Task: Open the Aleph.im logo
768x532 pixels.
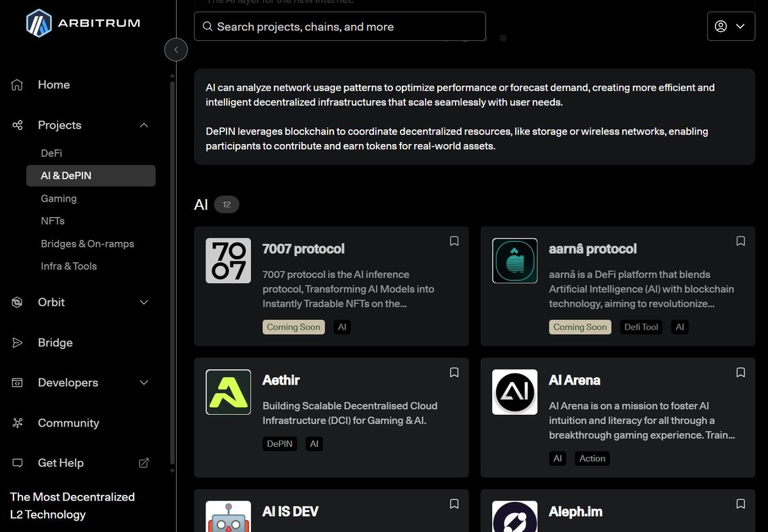Action: 515,516
